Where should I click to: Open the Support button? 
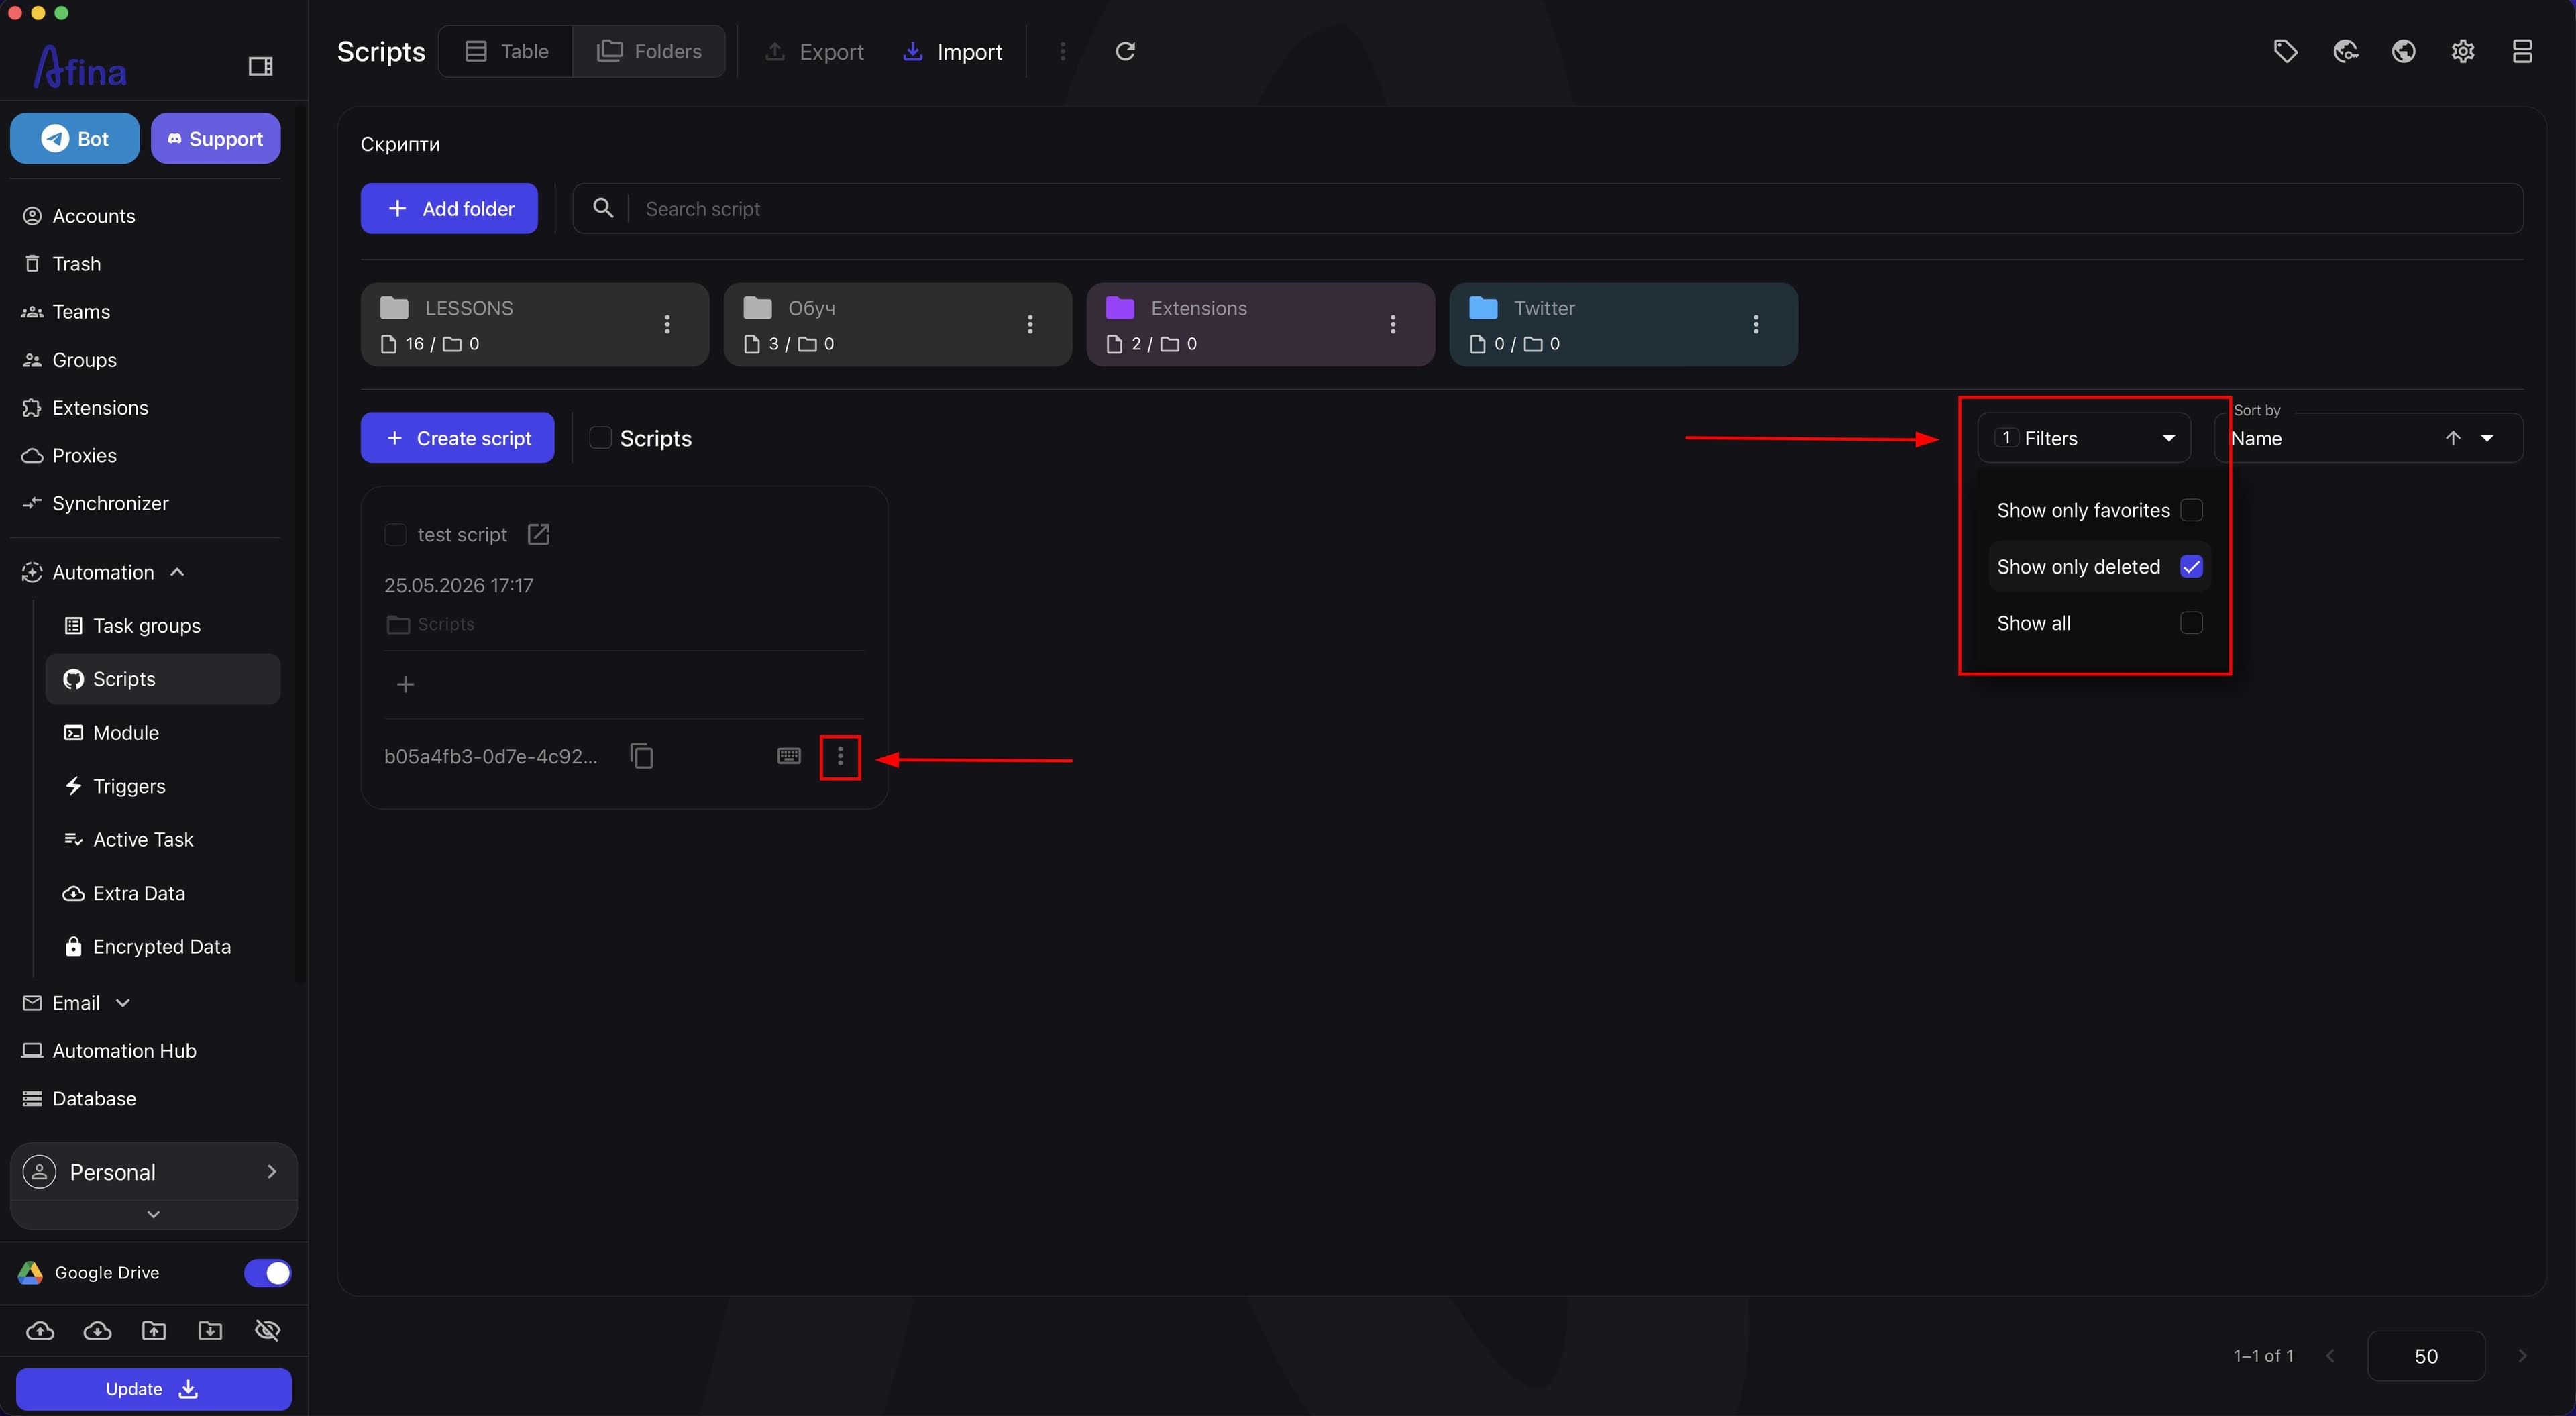coord(215,138)
